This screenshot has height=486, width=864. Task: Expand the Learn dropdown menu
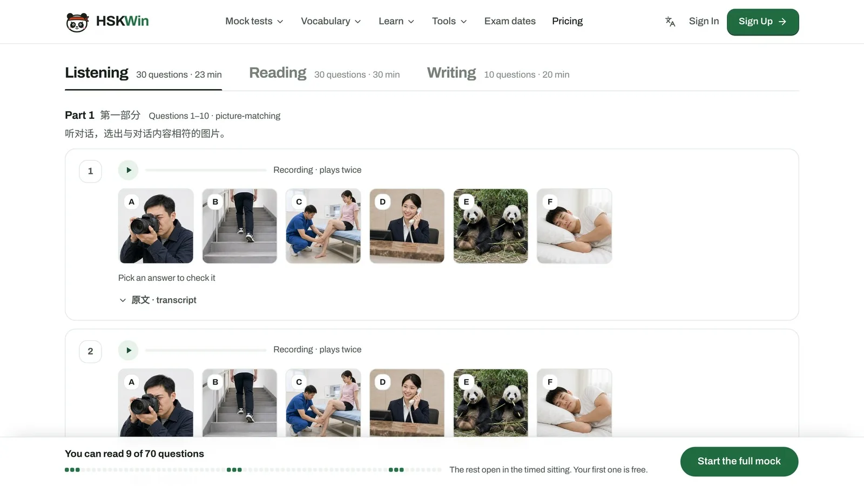click(x=396, y=22)
